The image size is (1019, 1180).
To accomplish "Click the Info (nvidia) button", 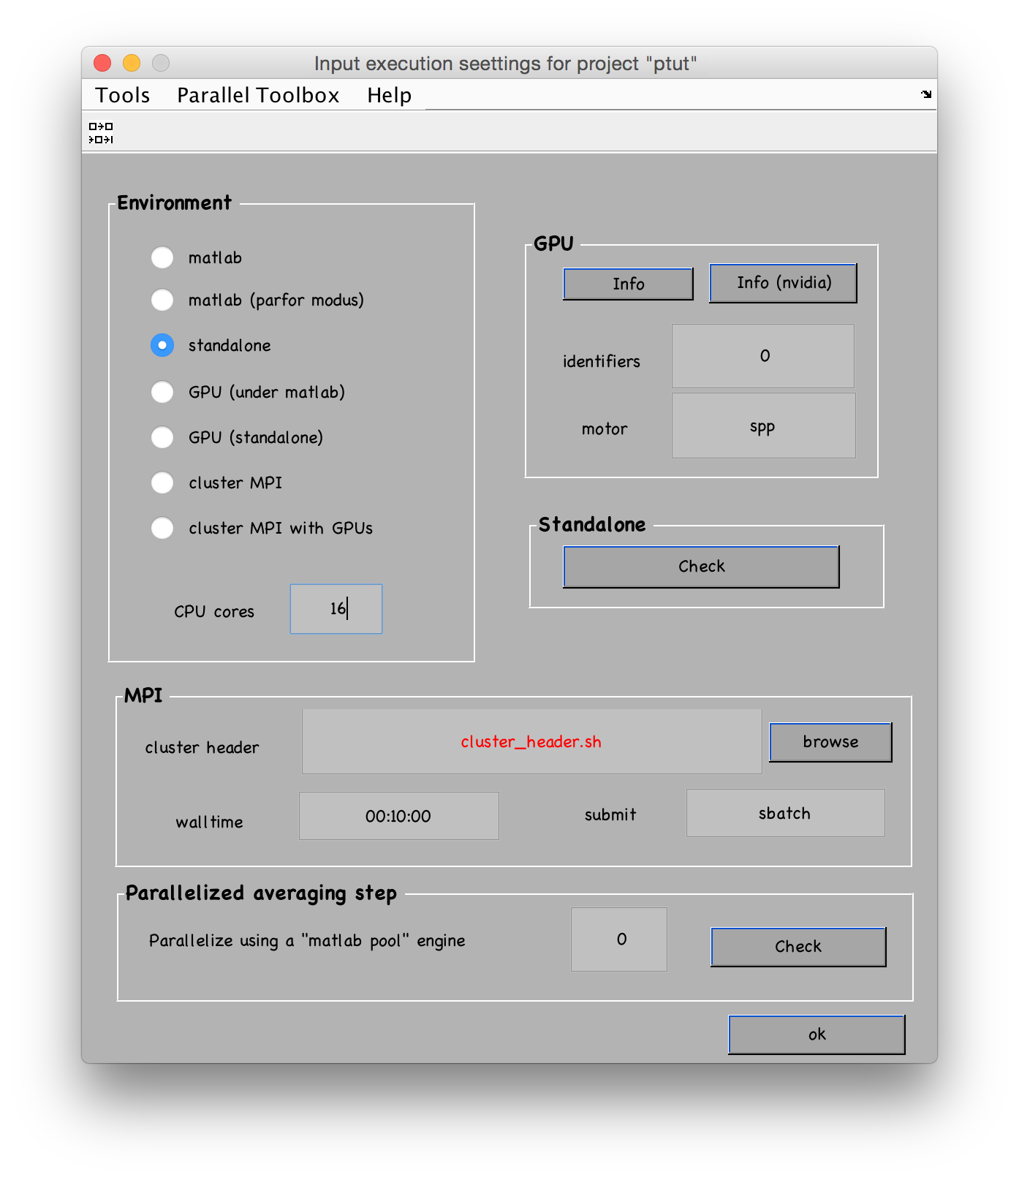I will (783, 283).
